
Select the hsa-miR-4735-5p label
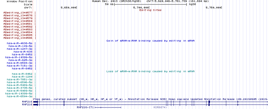pos(20,88)
